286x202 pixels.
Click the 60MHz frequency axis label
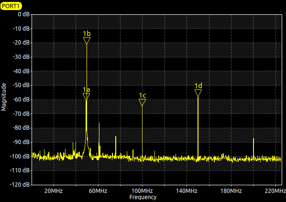click(98, 191)
